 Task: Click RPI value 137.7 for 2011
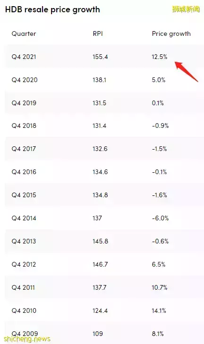(100, 287)
